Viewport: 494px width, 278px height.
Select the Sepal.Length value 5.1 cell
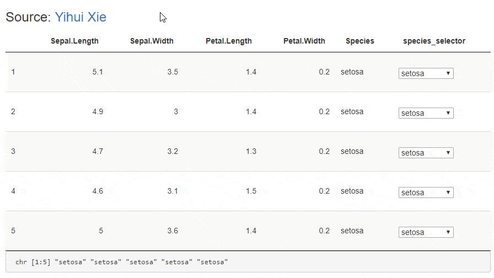(98, 72)
